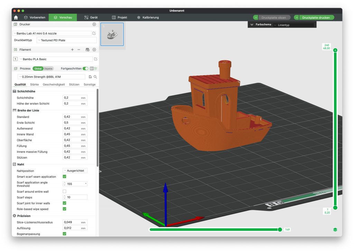Remove a filament with the minus icon
The width and height of the screenshot is (354, 252).
[x=79, y=50]
